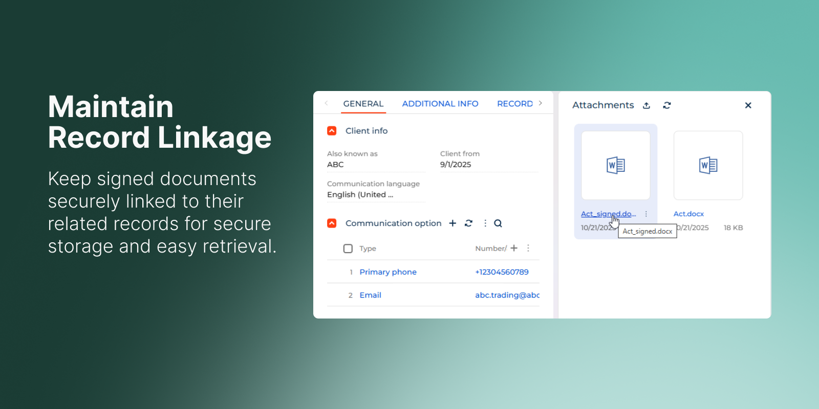This screenshot has height=409, width=819.
Task: Switch to the ADDITIONAL INFO tab
Action: point(440,104)
